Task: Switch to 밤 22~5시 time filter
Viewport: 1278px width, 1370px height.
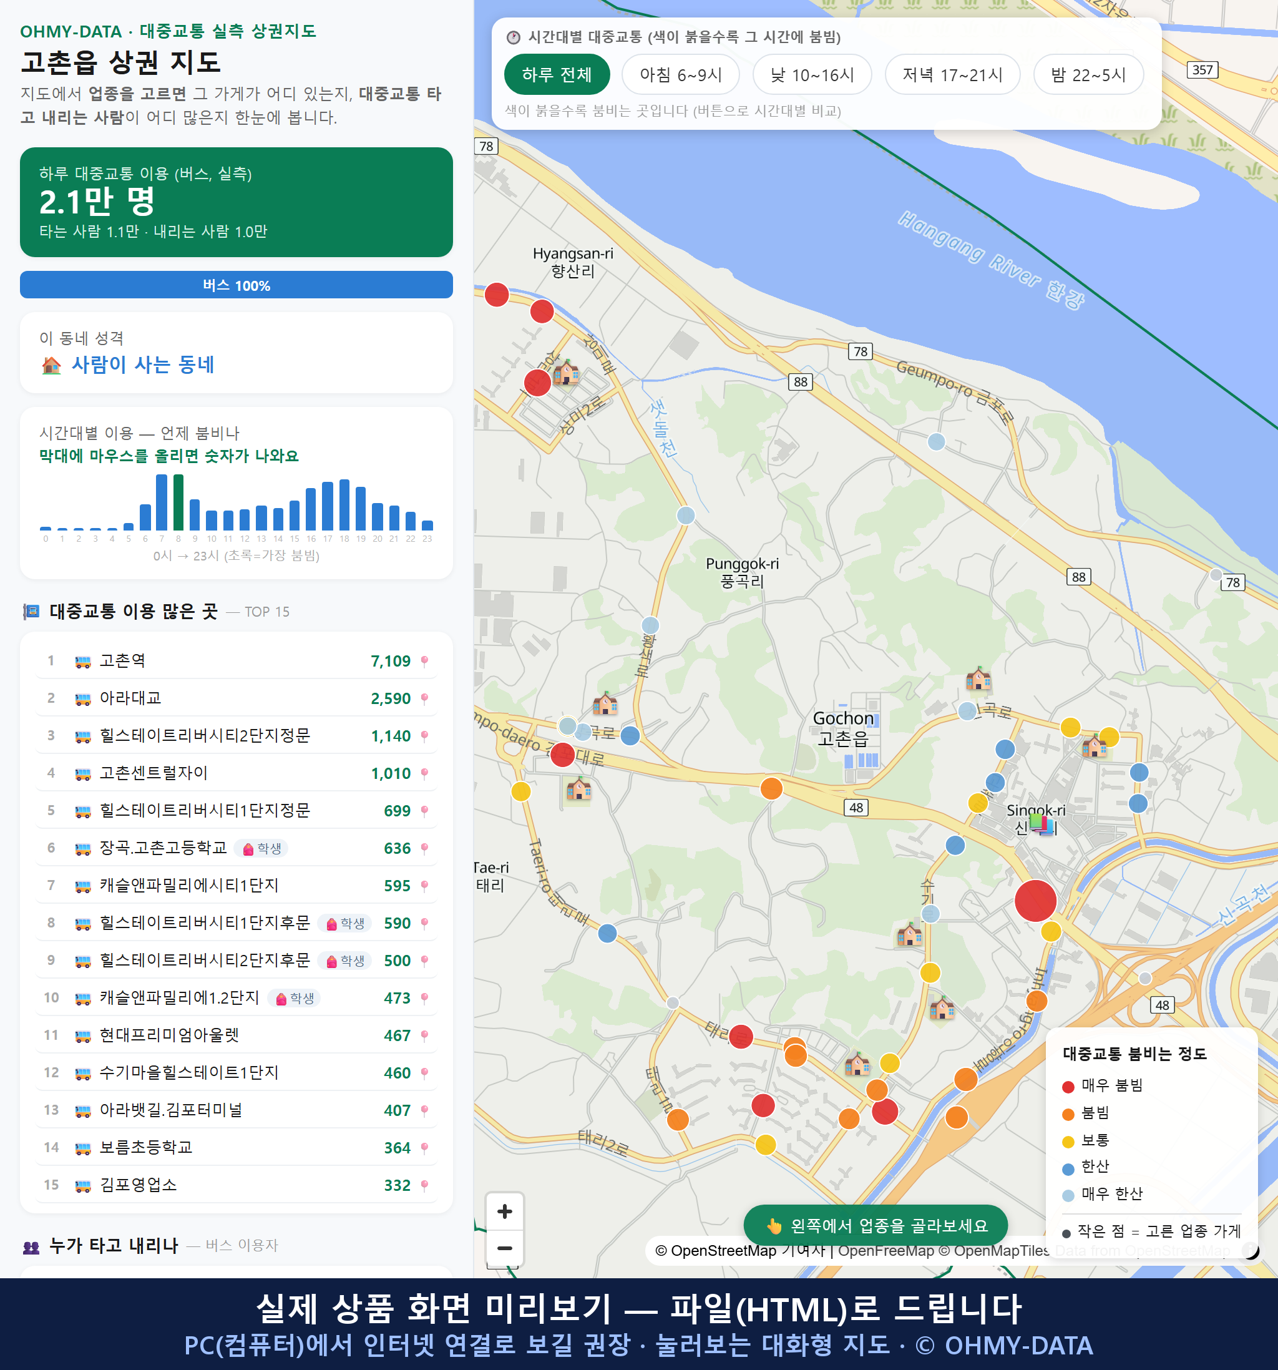Action: pos(1088,74)
